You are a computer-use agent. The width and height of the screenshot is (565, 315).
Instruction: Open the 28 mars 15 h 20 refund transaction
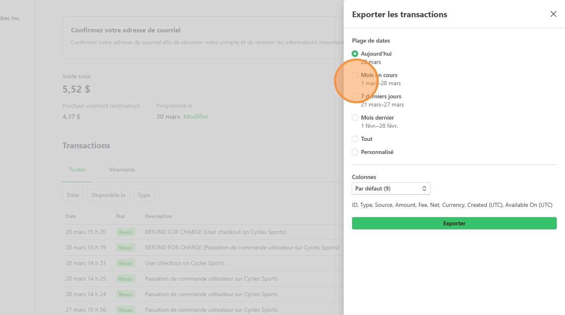tap(215, 232)
